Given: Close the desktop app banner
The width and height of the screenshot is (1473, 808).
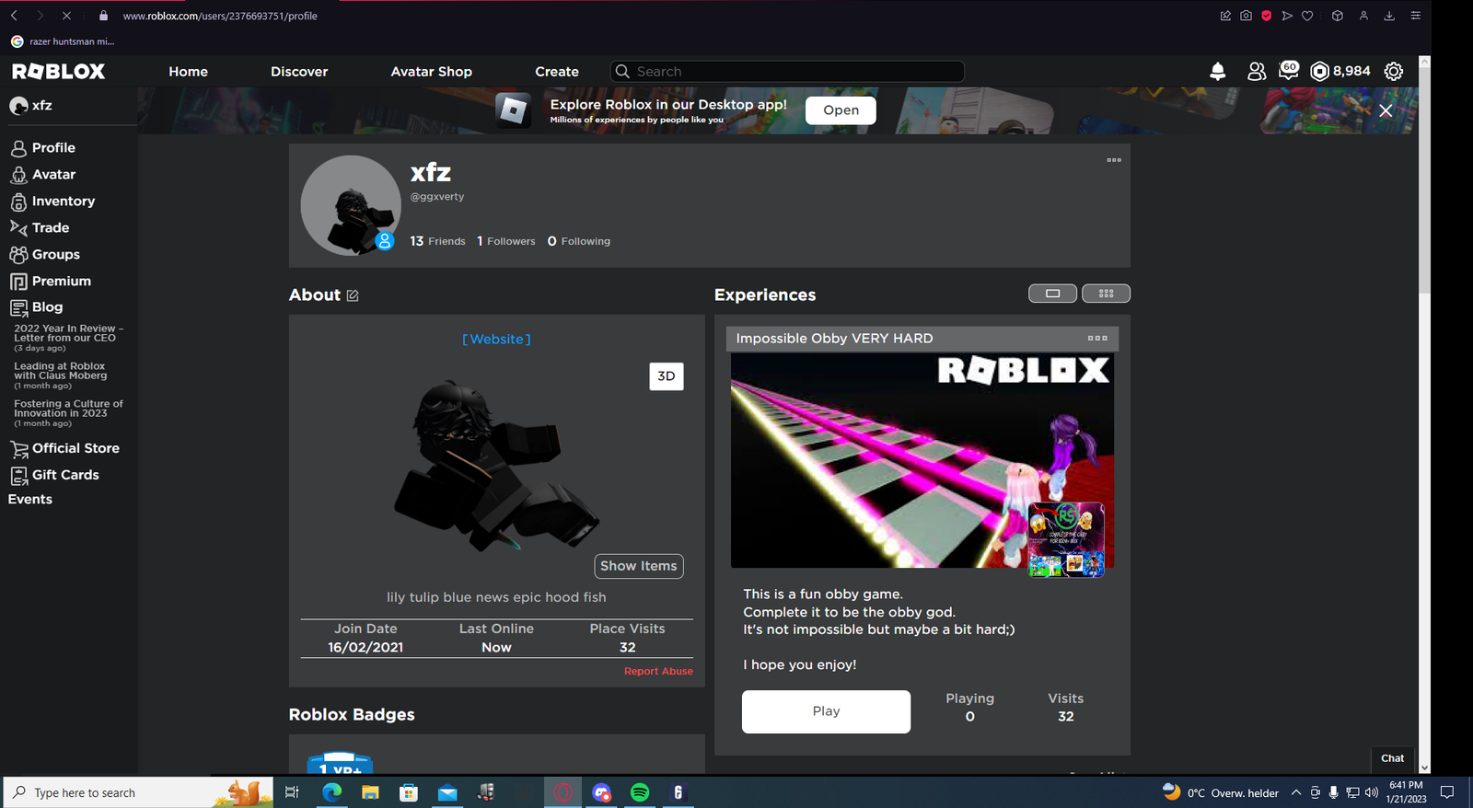Looking at the screenshot, I should (1386, 110).
